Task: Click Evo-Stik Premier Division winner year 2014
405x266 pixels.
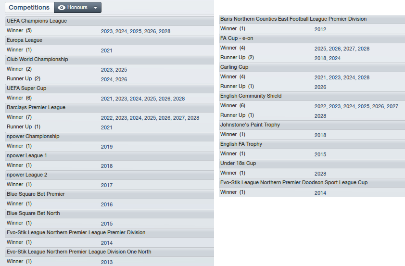Action: (107, 243)
